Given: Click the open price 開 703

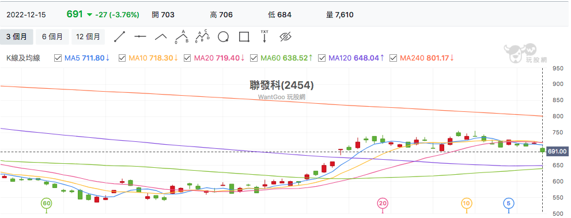Looking at the screenshot, I should (x=163, y=15).
